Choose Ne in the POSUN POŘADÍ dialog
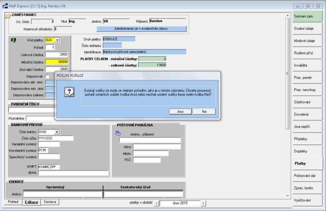This screenshot has height=211, width=326. (204, 112)
